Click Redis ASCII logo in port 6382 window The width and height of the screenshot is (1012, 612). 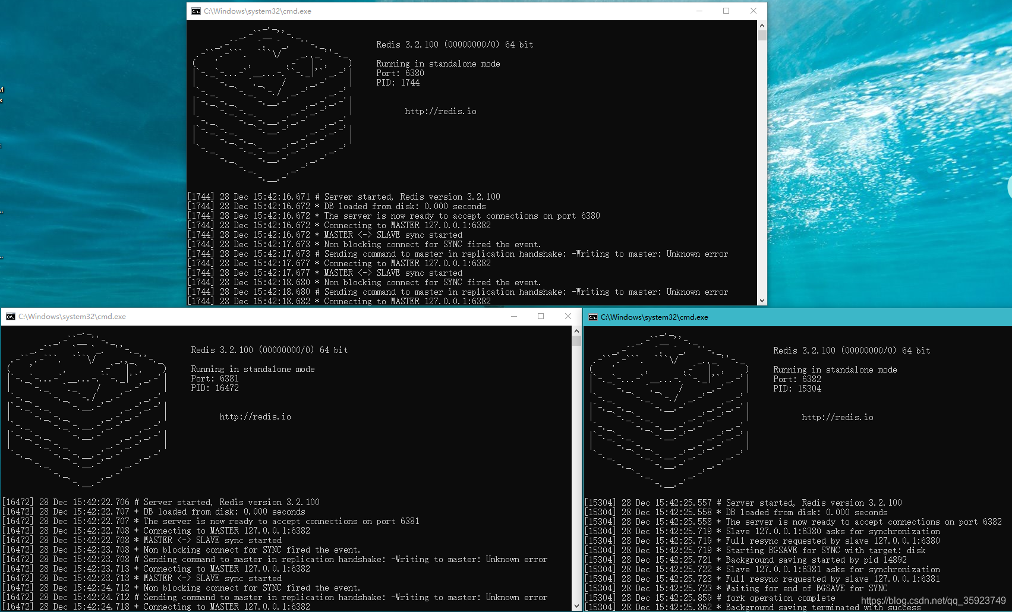pos(669,410)
